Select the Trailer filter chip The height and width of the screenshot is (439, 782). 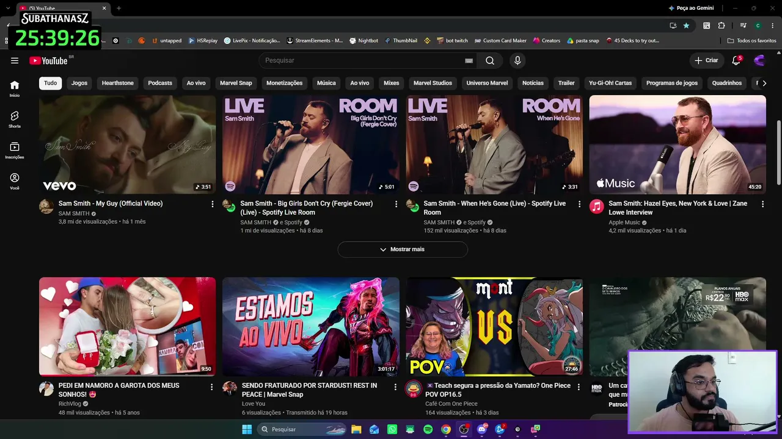pyautogui.click(x=566, y=83)
